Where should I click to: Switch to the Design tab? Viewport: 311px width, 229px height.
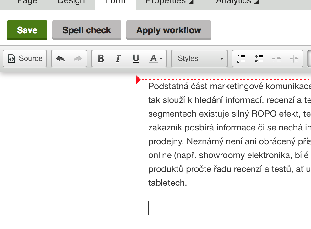coord(71,3)
